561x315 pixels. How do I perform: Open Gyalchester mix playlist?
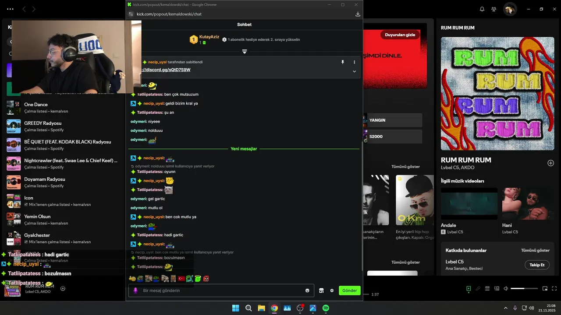[x=61, y=238]
